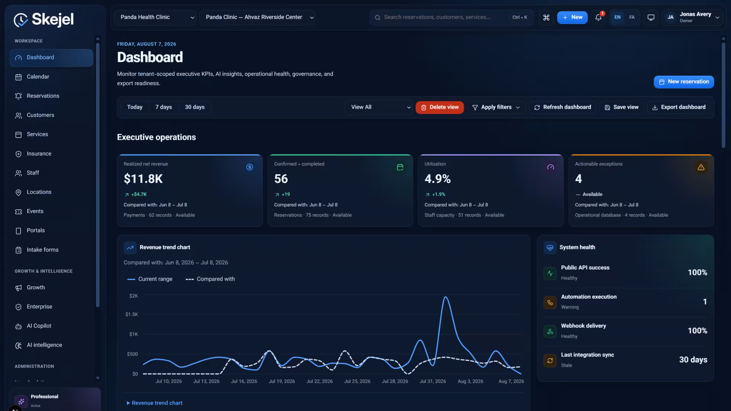Click the command palette icon

tap(546, 18)
